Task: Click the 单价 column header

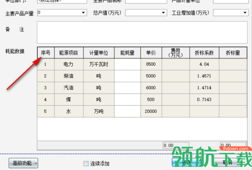Action: point(151,53)
